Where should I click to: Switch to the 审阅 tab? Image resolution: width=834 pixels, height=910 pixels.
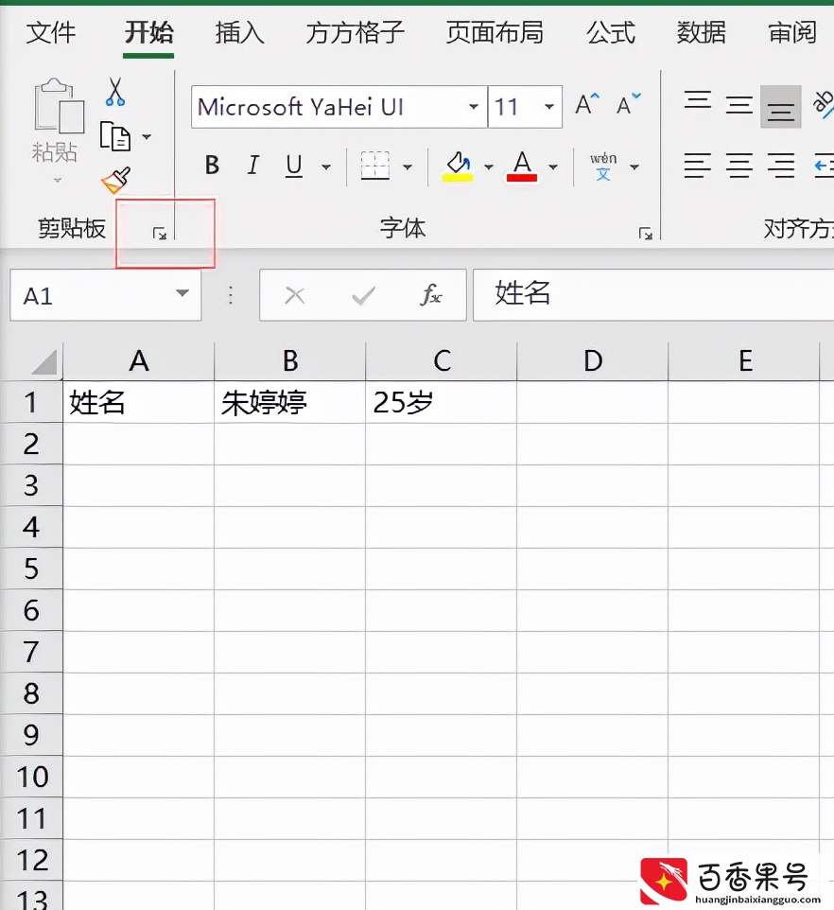(x=792, y=32)
